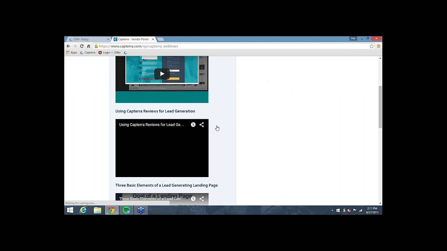Screen dimensions: 447x251
Task: Click Chrome back arrow button
Action: [x=68, y=46]
